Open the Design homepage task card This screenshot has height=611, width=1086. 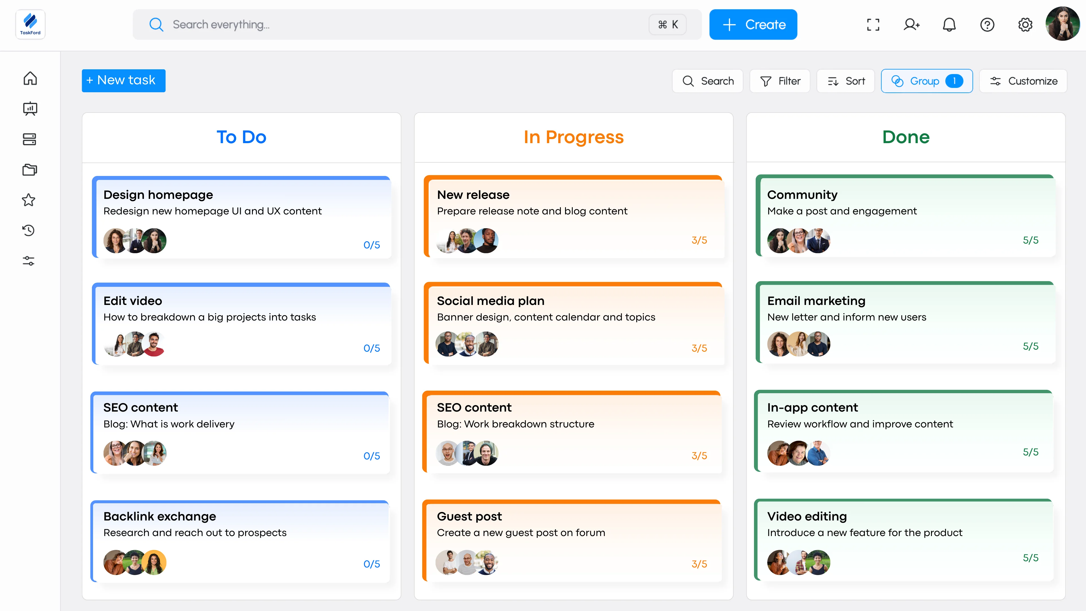coord(242,217)
